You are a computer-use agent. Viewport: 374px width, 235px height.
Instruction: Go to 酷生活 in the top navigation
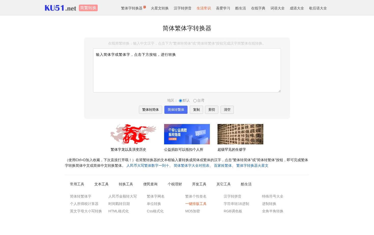(241, 8)
